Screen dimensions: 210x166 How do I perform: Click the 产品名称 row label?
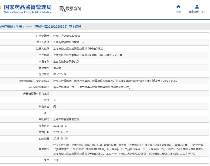coord(44,61)
